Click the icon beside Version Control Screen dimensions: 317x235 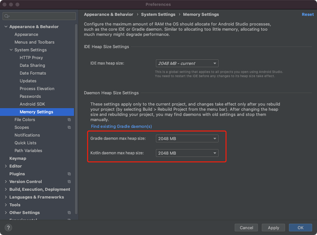click(x=69, y=181)
